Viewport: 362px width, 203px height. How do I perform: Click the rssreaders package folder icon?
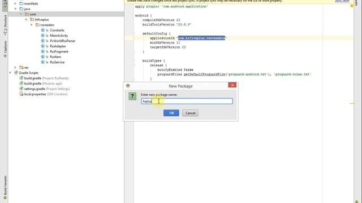coord(37,25)
